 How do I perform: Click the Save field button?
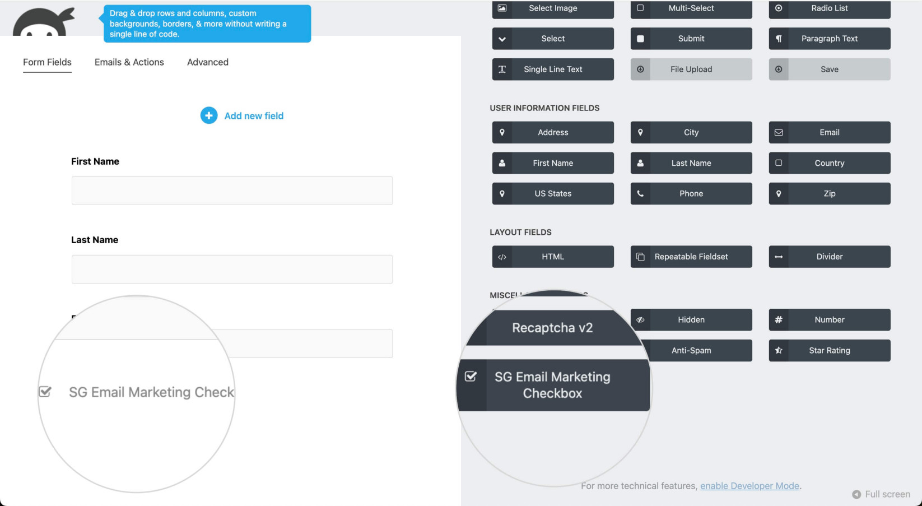830,69
